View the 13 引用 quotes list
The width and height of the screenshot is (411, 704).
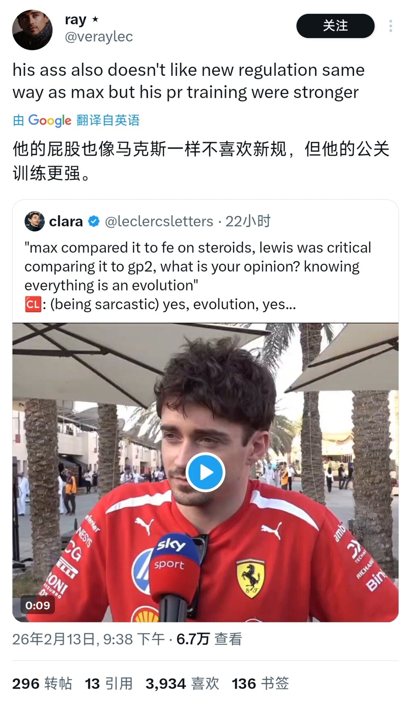click(109, 683)
